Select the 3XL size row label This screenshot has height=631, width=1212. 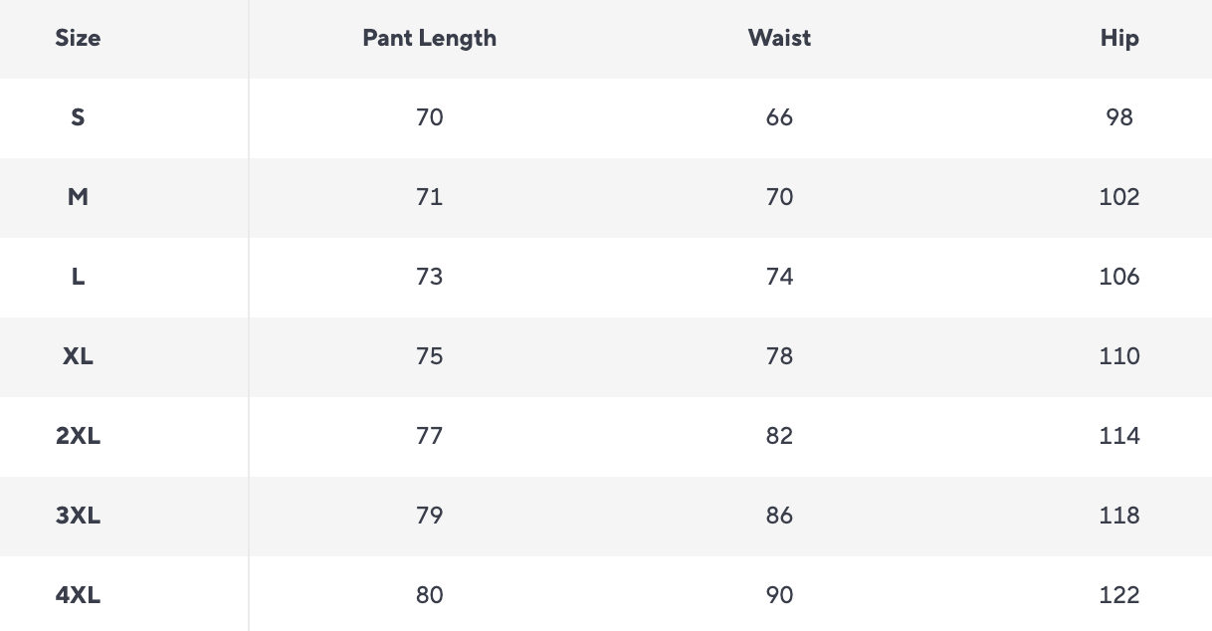pos(78,516)
